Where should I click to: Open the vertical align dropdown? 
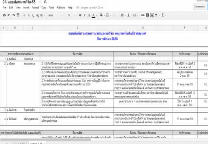[x=129, y=15]
